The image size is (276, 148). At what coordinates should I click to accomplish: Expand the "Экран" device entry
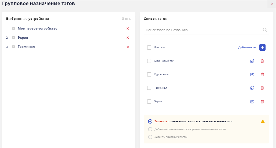tap(13, 38)
